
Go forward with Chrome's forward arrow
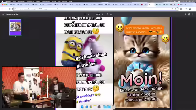[6, 9]
